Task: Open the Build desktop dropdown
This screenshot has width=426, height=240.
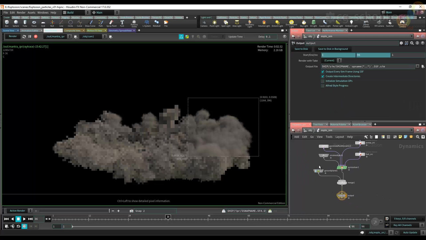Action: click(76, 12)
